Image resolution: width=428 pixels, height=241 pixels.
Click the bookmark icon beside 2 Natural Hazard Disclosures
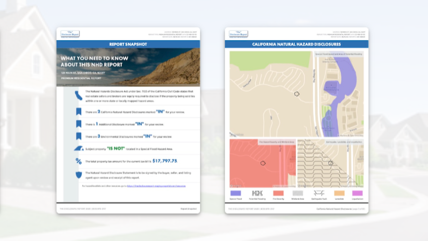click(x=78, y=111)
